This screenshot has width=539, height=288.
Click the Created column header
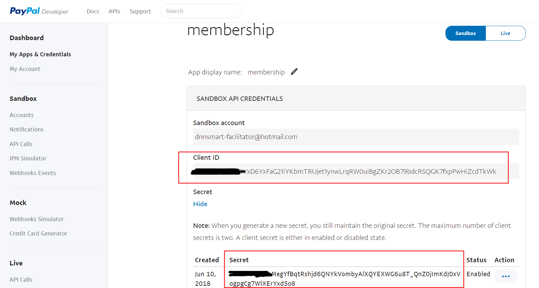coord(207,260)
